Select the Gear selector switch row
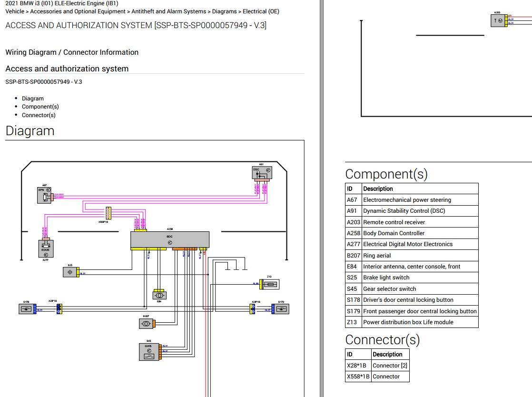The image size is (532, 397). tap(412, 289)
